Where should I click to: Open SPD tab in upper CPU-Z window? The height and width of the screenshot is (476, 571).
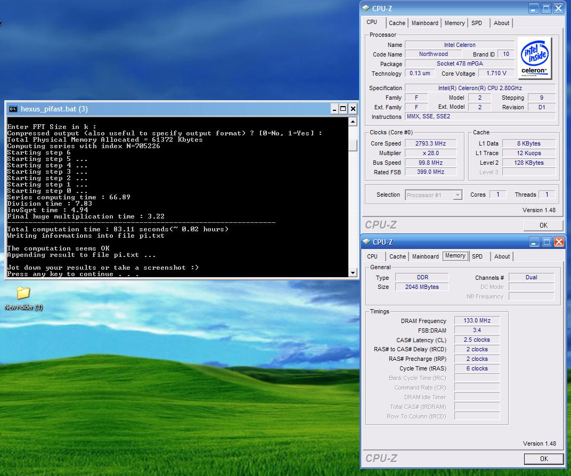pos(477,23)
